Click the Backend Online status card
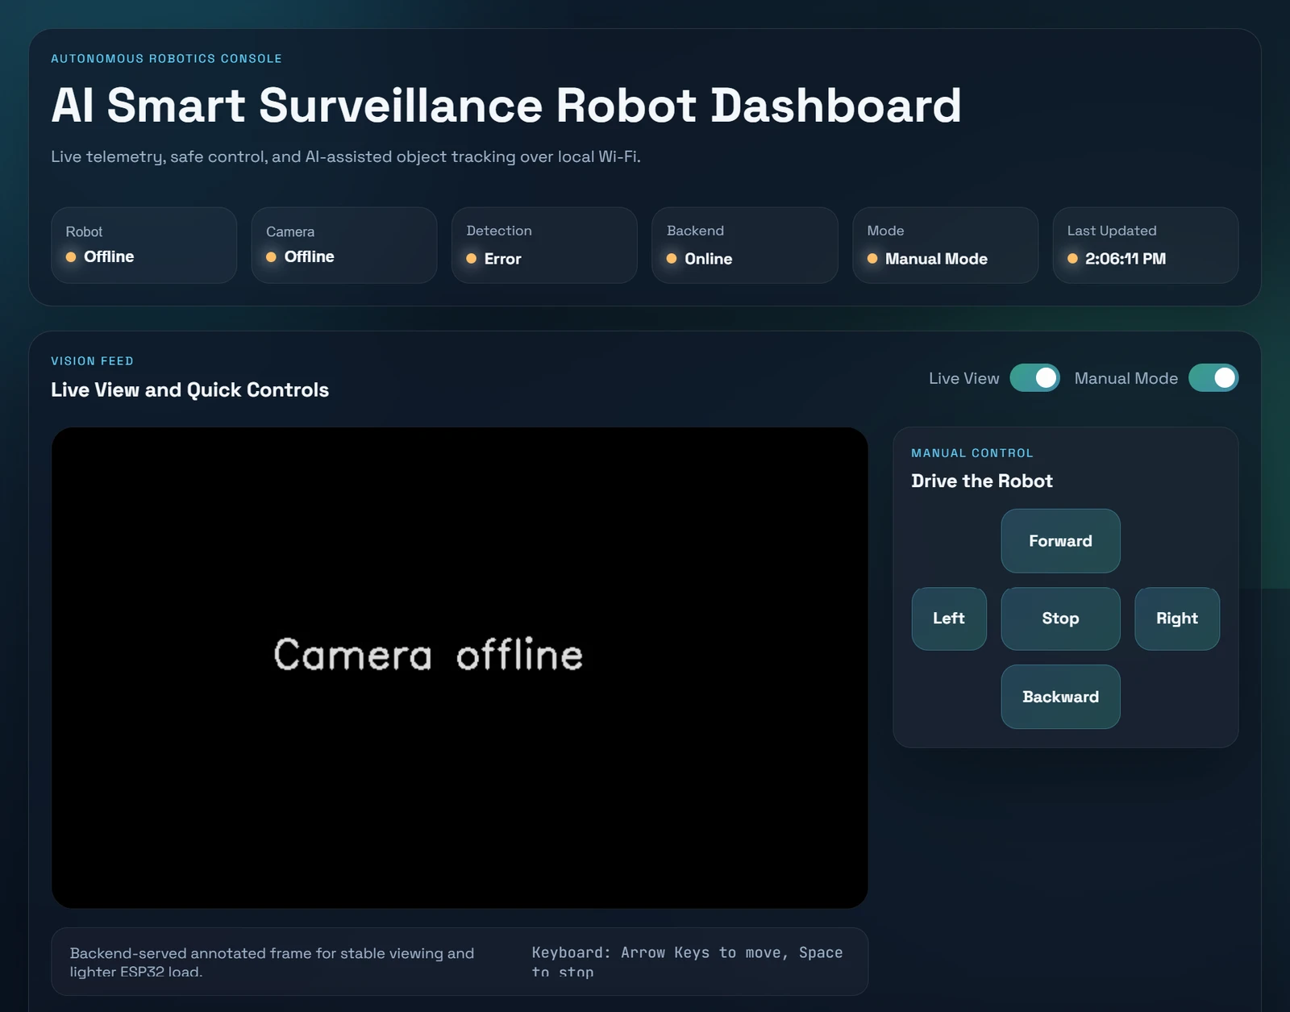 point(745,245)
